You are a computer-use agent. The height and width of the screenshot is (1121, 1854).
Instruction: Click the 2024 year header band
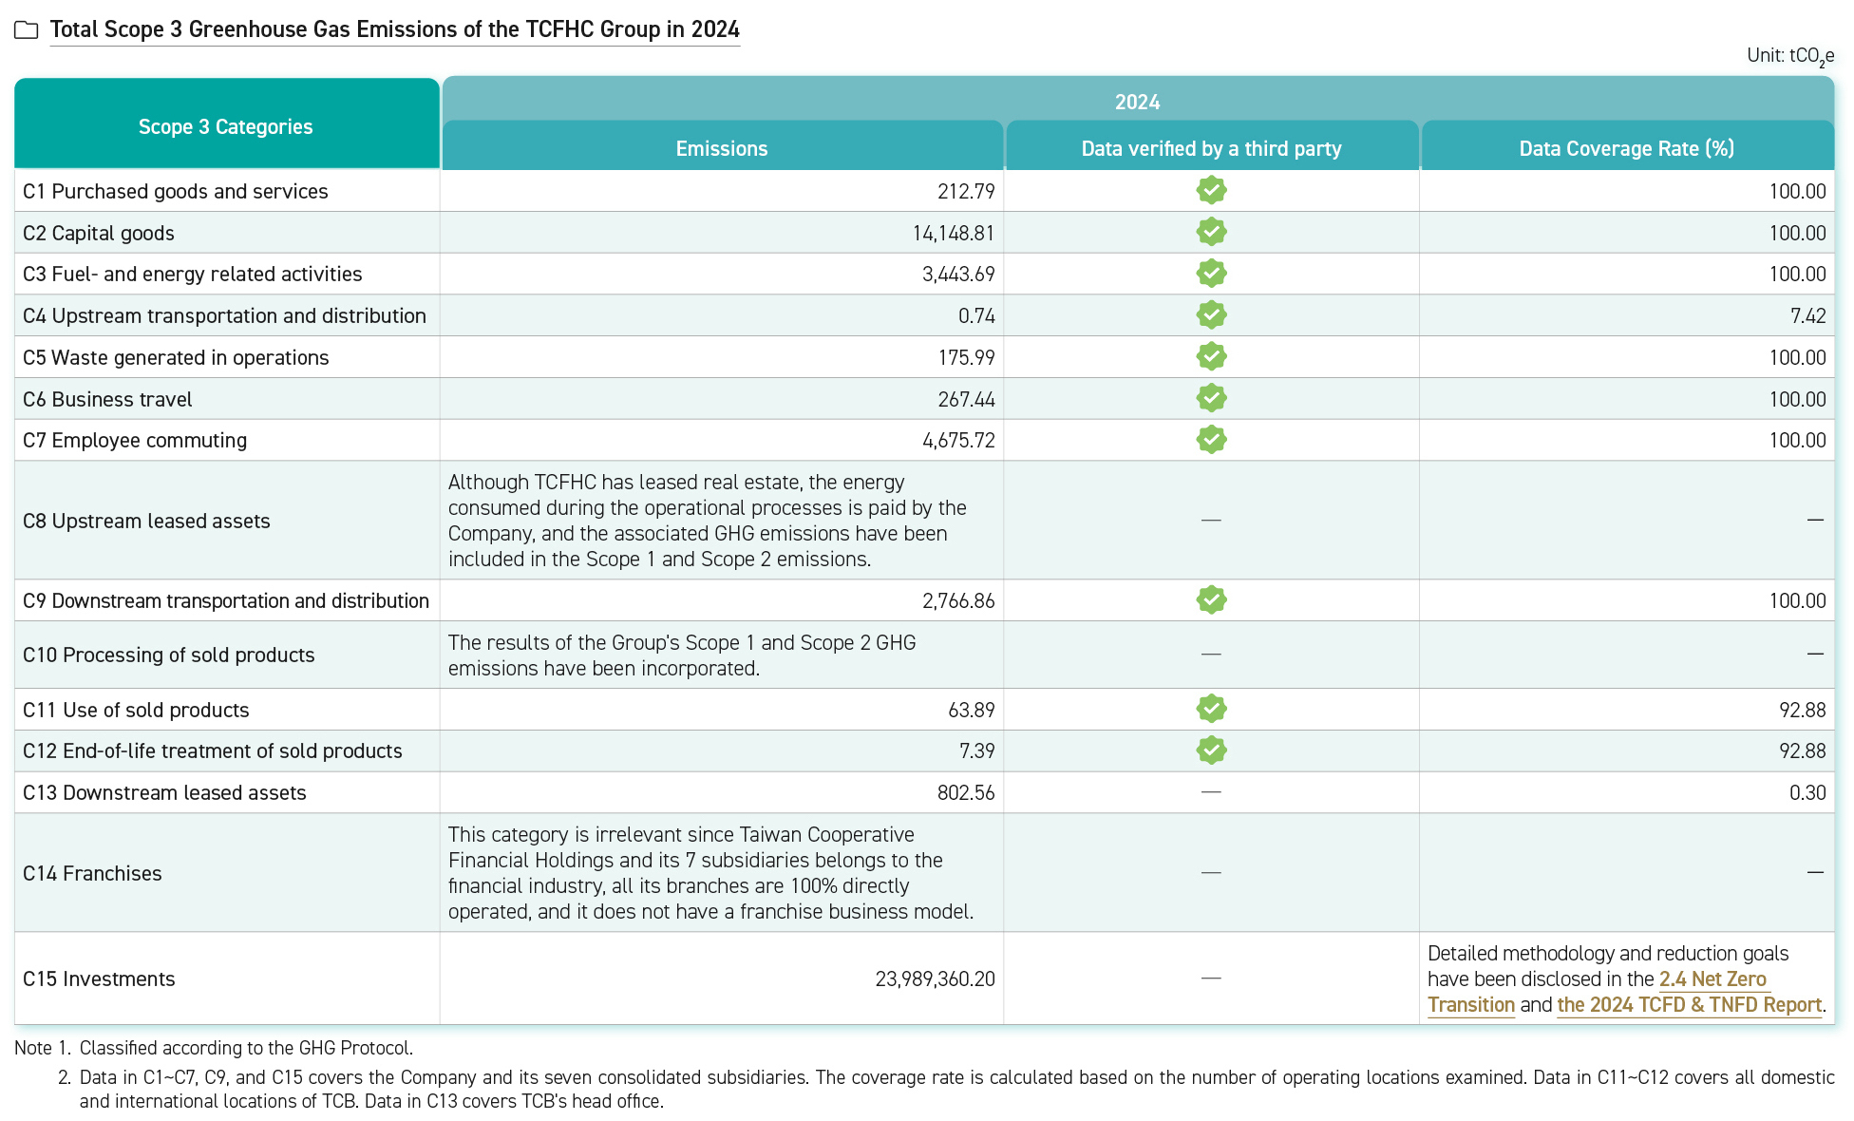pyautogui.click(x=1137, y=101)
